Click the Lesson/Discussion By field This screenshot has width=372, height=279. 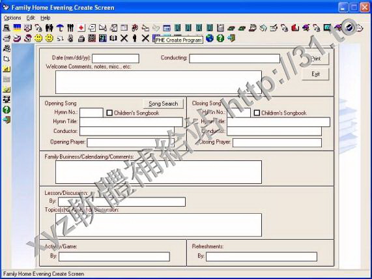[122, 201]
